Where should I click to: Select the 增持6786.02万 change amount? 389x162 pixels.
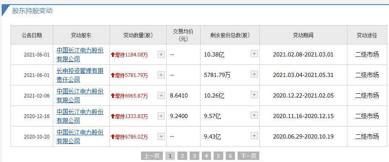tap(129, 137)
